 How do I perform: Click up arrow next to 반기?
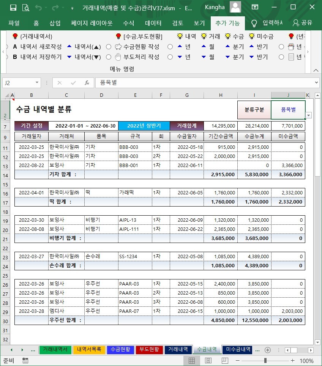pos(251,46)
